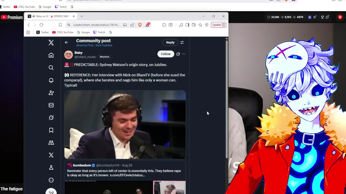Screen dimensions: 346x194
Task: Open apps grid icon in bookmarks bar
Action: point(28,32)
